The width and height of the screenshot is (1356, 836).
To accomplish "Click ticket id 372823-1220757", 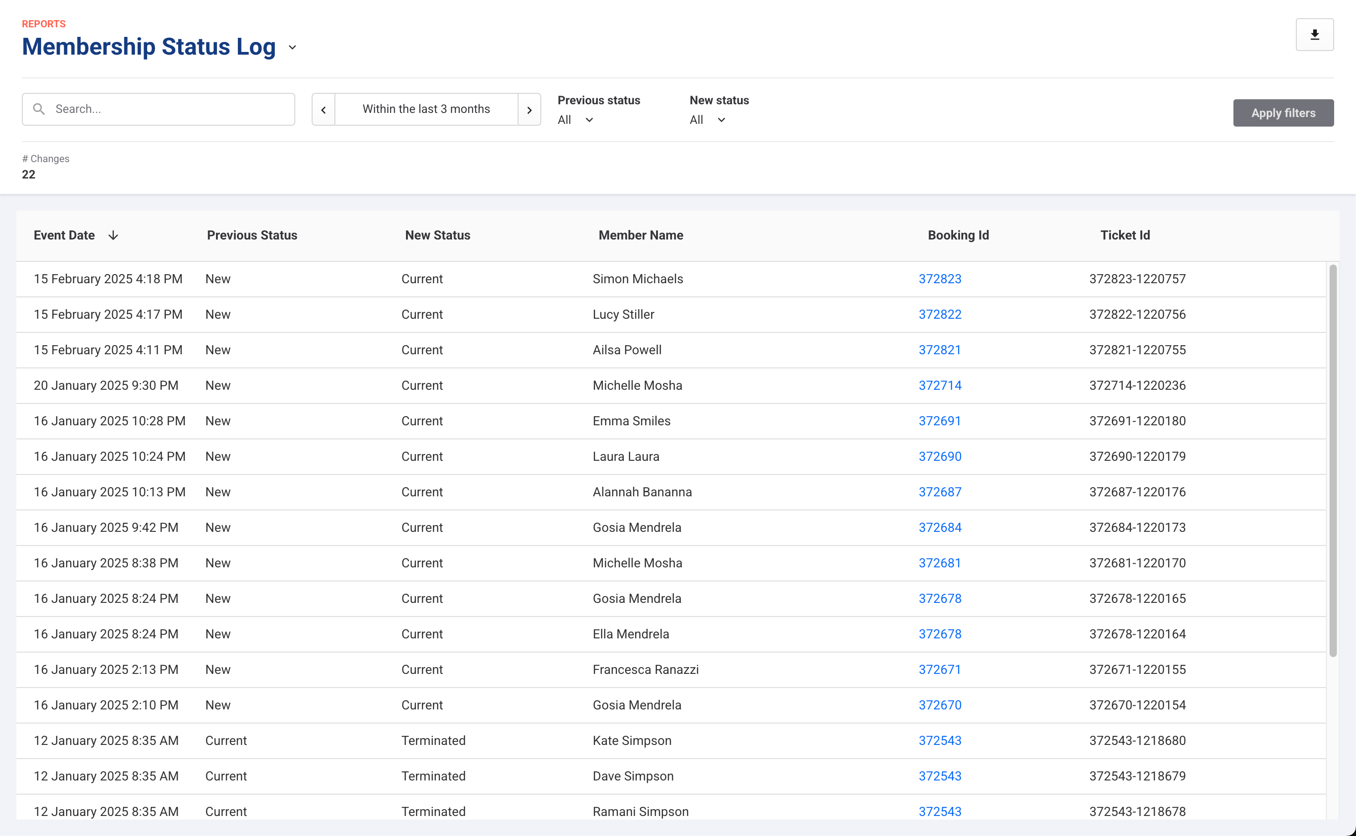I will point(1137,279).
